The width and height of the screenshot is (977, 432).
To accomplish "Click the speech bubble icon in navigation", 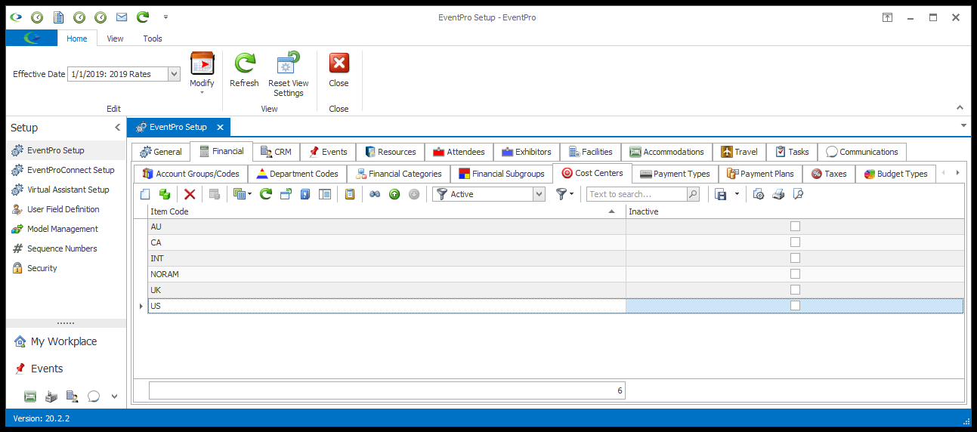I will pyautogui.click(x=94, y=396).
